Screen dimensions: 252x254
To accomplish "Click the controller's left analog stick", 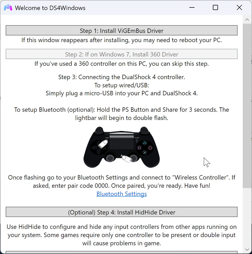I will pos(110,158).
